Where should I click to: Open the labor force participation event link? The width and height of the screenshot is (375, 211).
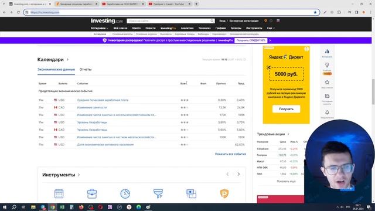point(105,145)
